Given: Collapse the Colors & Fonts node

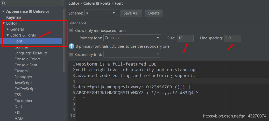Looking at the screenshot, I should (8, 35).
